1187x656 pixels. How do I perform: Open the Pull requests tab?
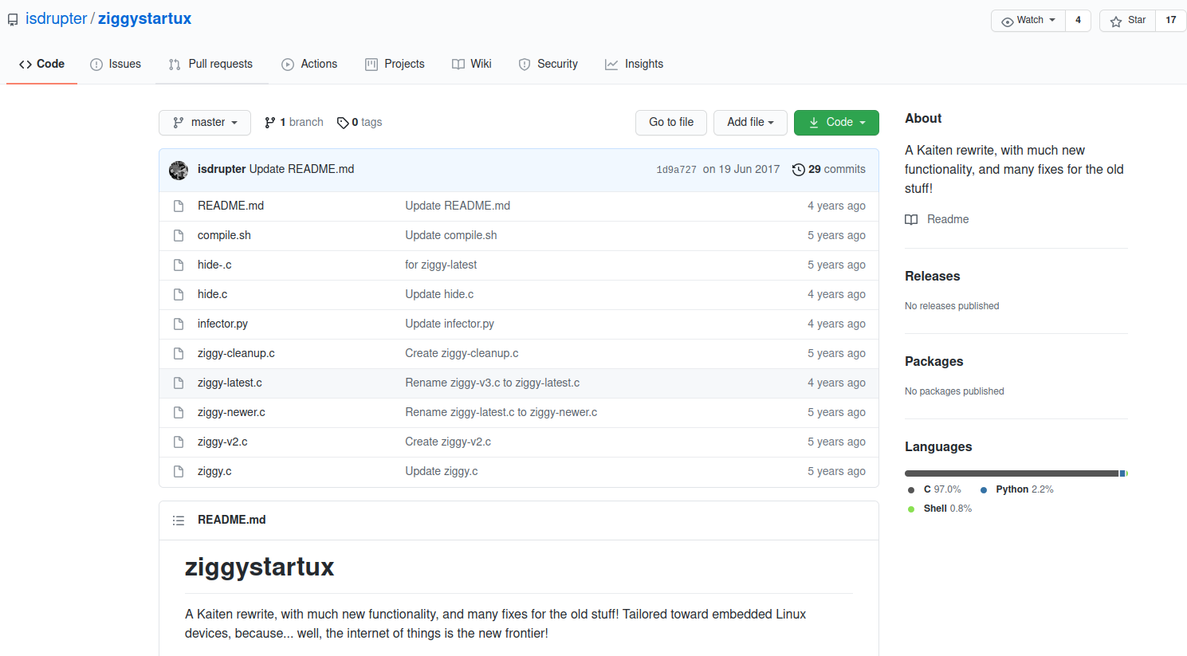[210, 65]
